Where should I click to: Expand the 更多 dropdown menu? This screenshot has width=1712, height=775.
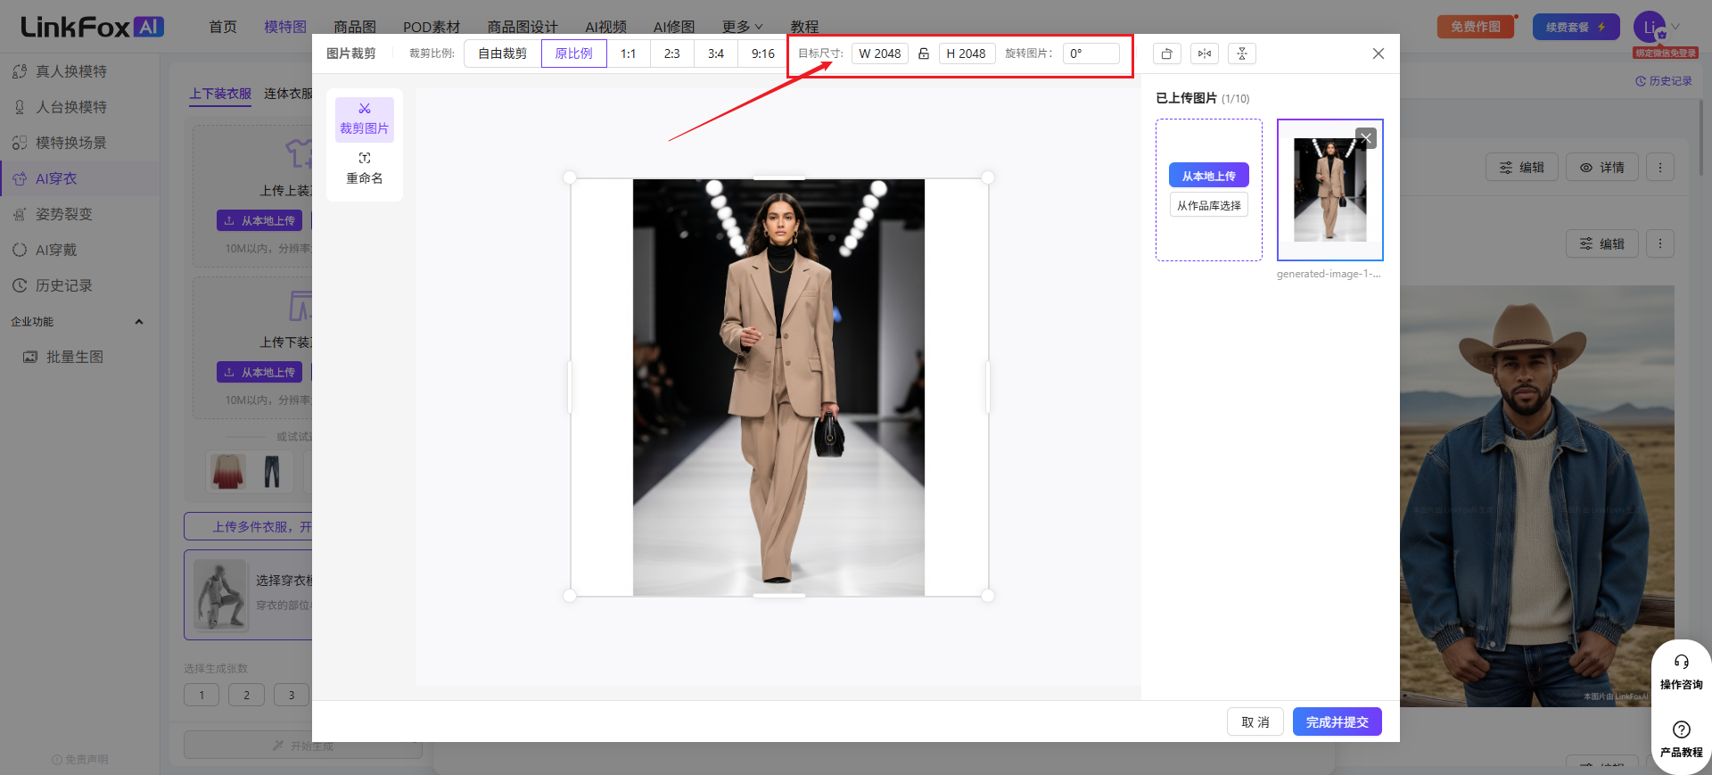pyautogui.click(x=742, y=27)
